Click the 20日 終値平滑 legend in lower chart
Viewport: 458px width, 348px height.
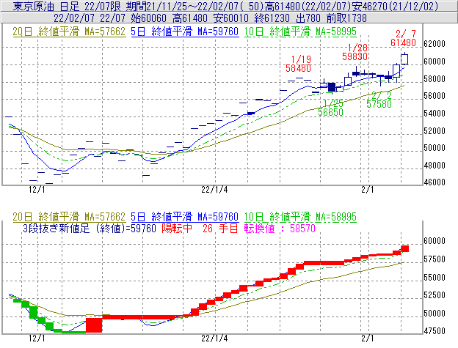69,217
